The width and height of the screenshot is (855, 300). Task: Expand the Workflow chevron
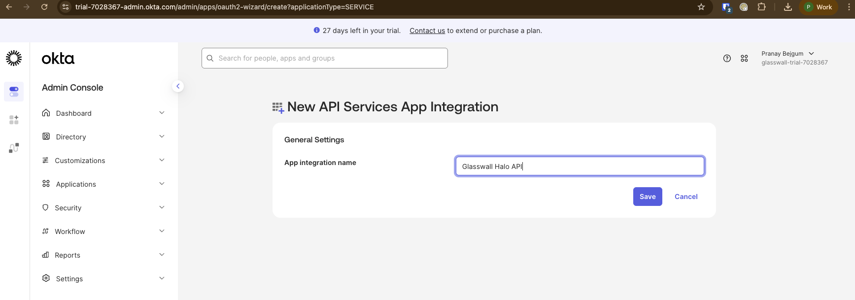162,231
